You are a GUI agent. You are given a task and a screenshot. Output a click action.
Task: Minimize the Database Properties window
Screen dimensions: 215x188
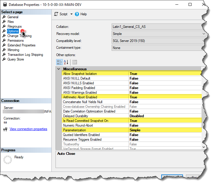(177, 4)
